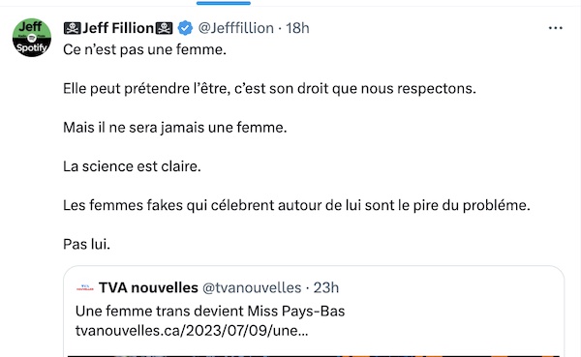This screenshot has width=581, height=357.
Task: Visit the @tvanouvelles handle
Action: 252,287
